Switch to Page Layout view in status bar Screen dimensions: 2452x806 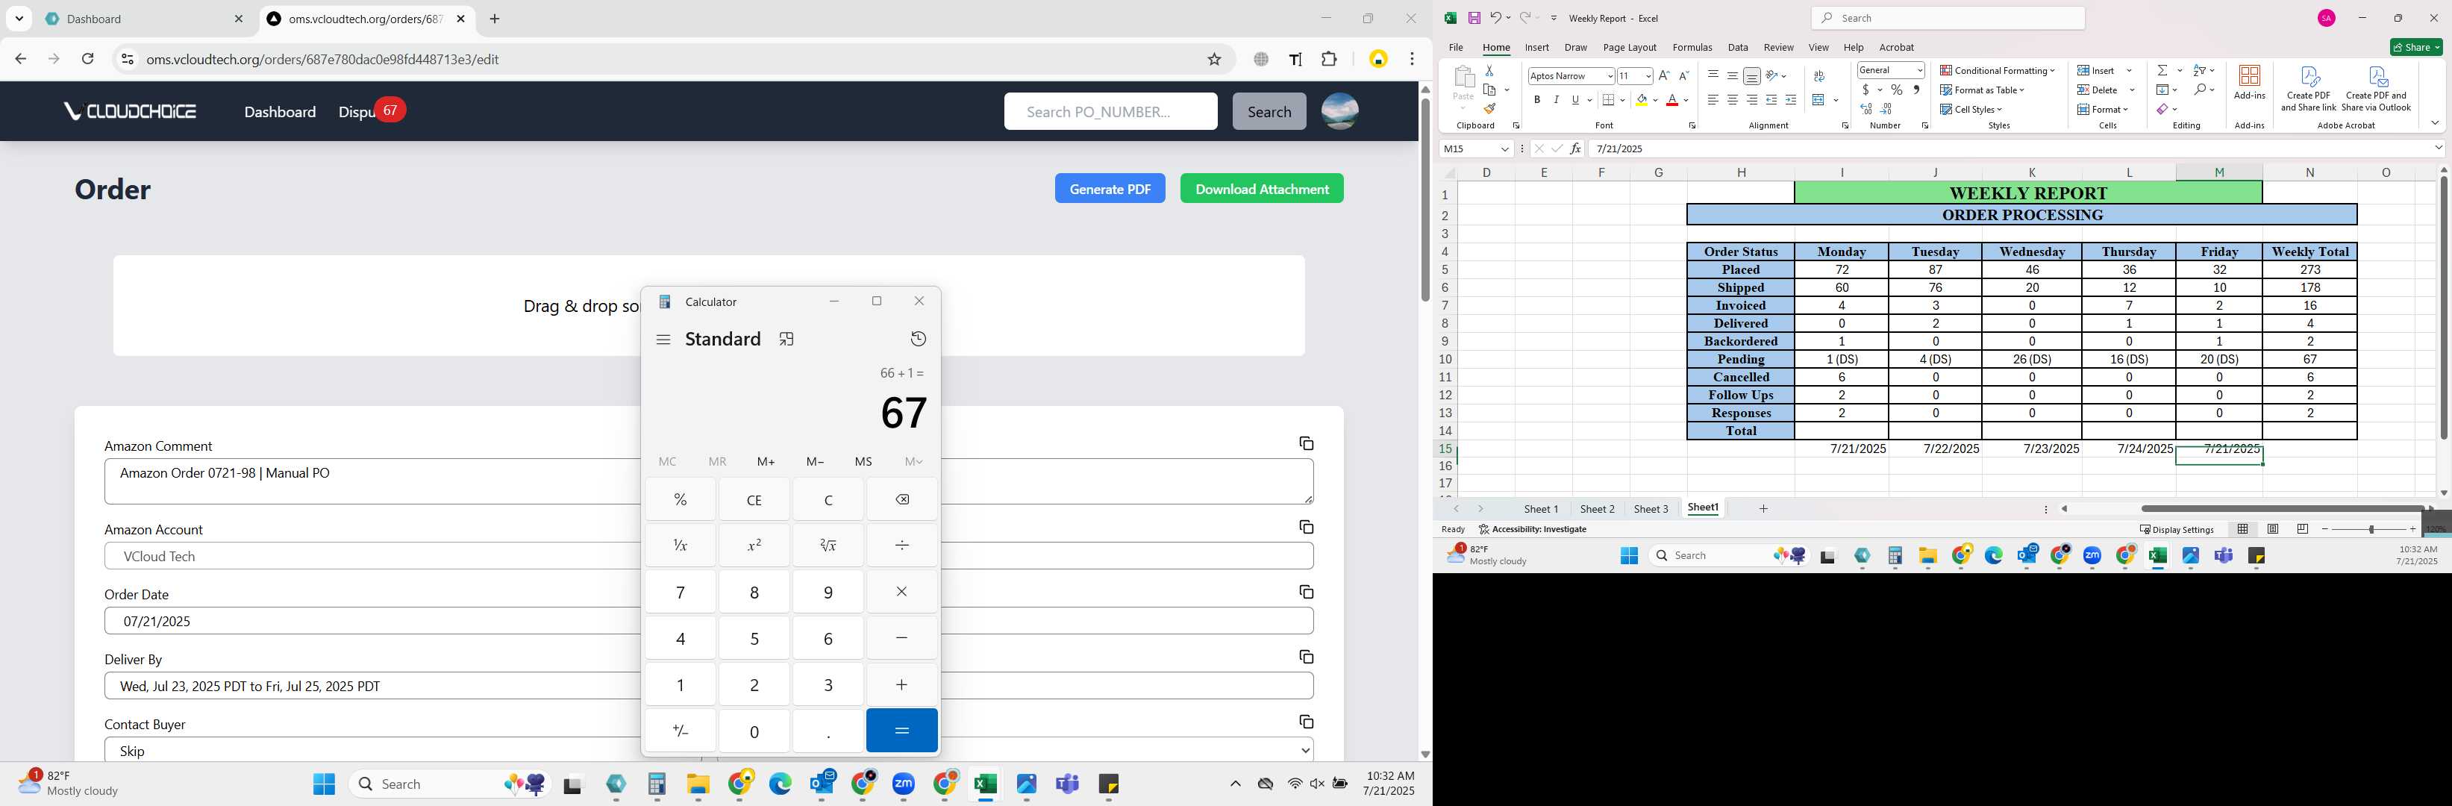click(x=2273, y=529)
